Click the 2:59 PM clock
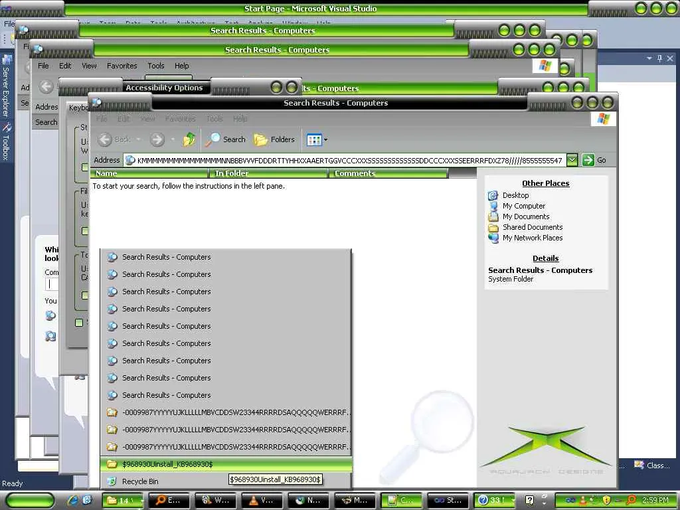The height and width of the screenshot is (510, 680). tap(655, 501)
